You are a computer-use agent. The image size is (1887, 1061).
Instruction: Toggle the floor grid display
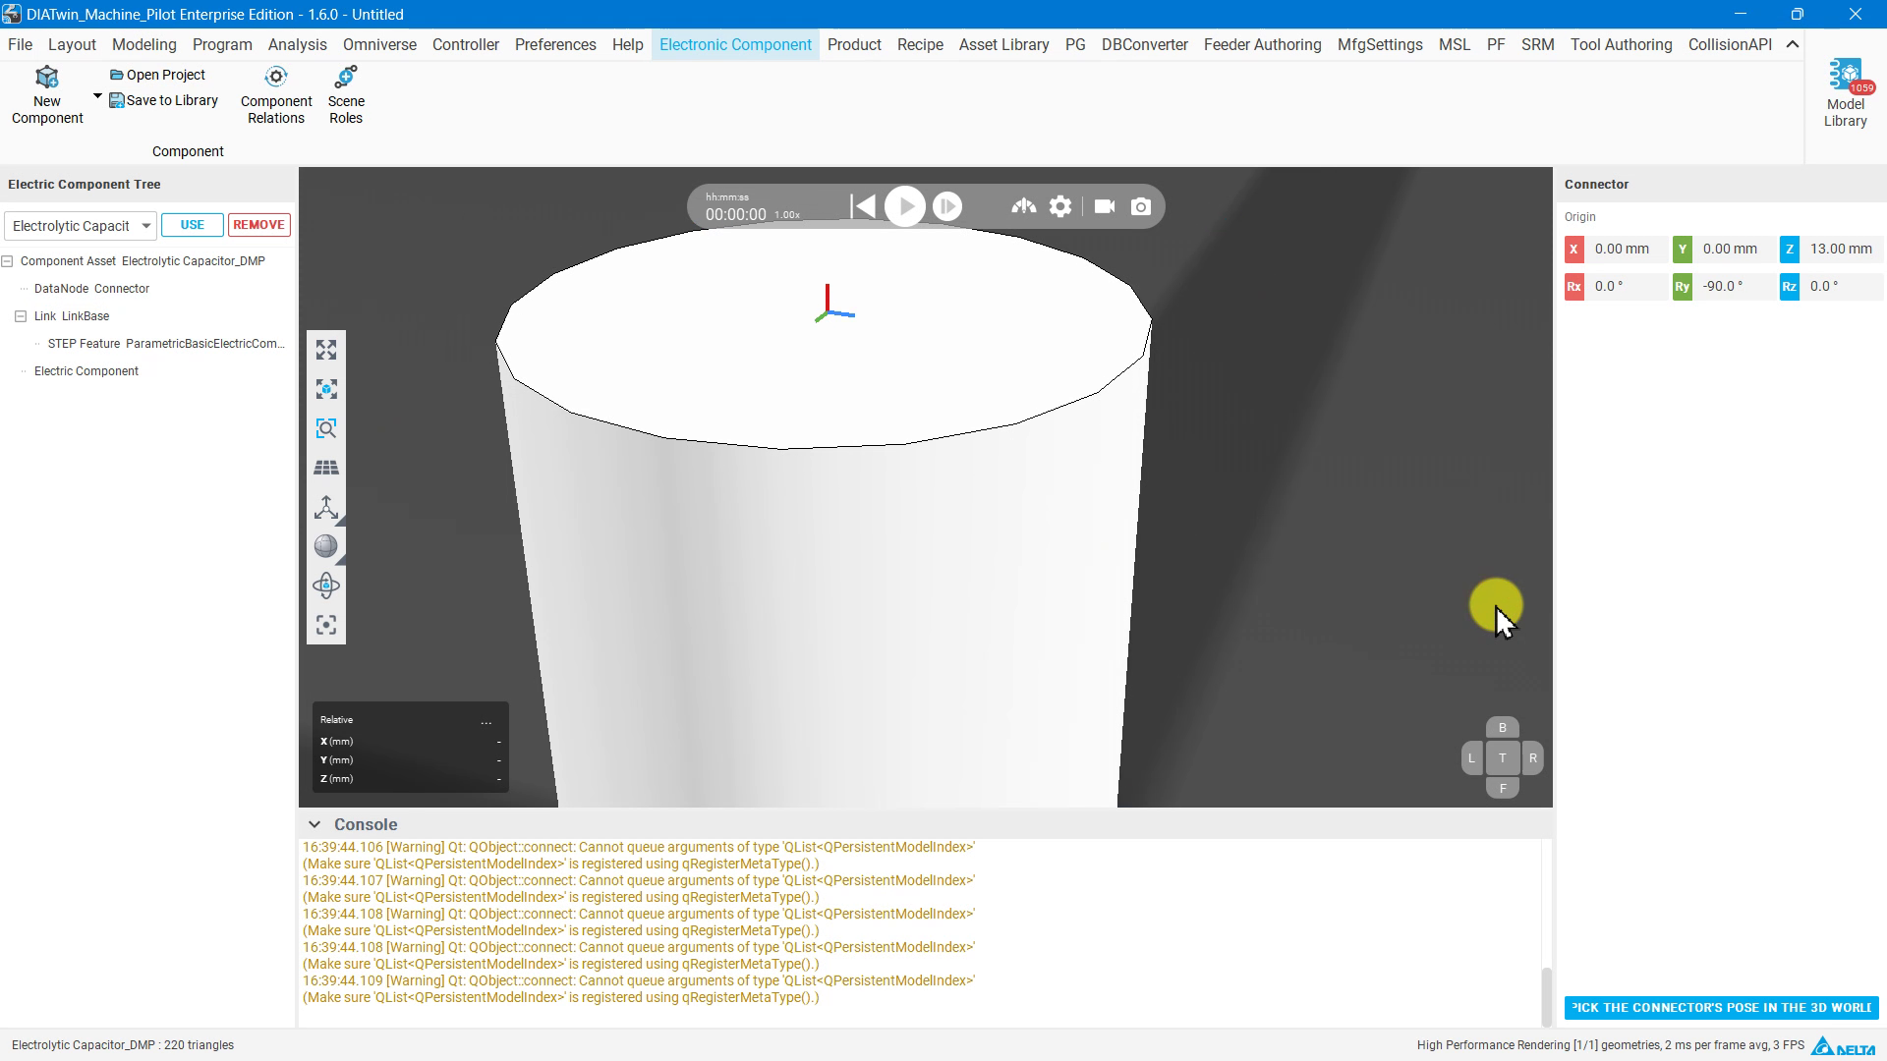[326, 468]
